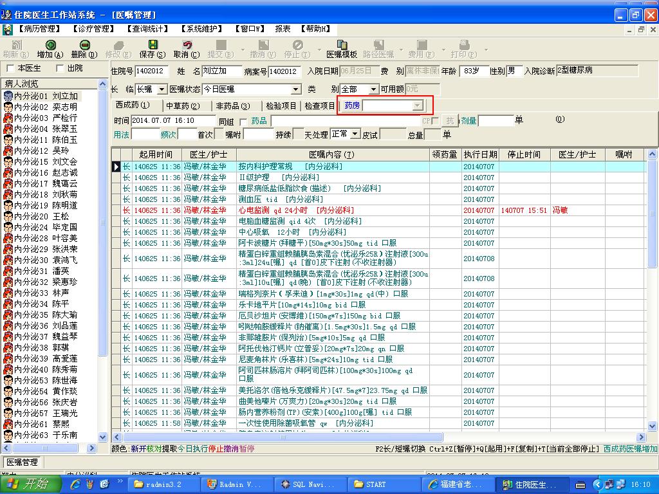Open the 医嘱模板 (order template) tool
This screenshot has height=494, width=659.
tap(342, 49)
